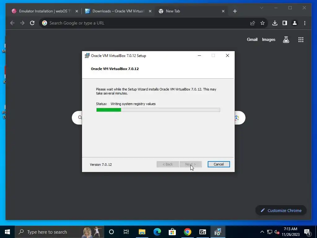Reload the current Chrome page
Image resolution: width=317 pixels, height=238 pixels.
[x=32, y=23]
